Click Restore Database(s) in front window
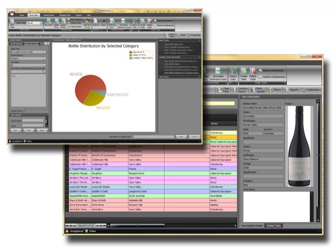Image resolution: width=336 pixels, height=251 pixels. (164, 25)
